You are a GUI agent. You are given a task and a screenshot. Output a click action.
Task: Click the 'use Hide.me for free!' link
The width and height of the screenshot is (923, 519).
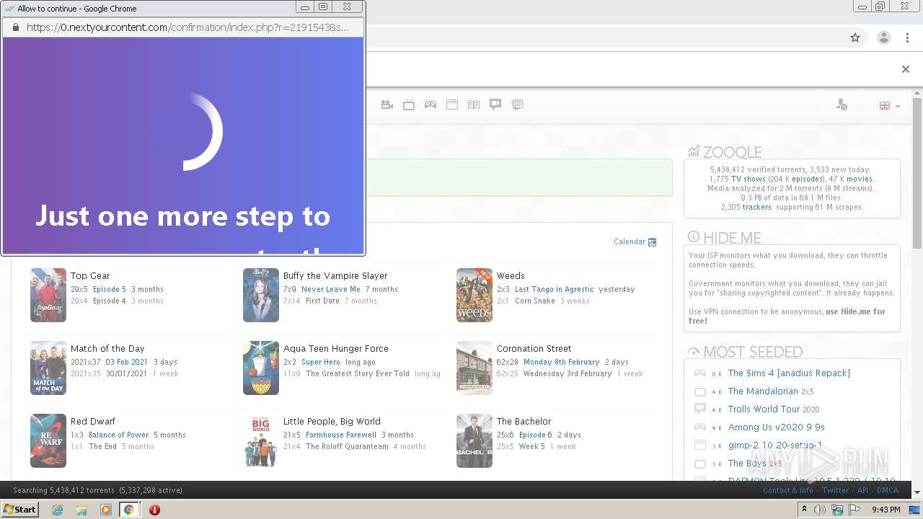point(787,316)
